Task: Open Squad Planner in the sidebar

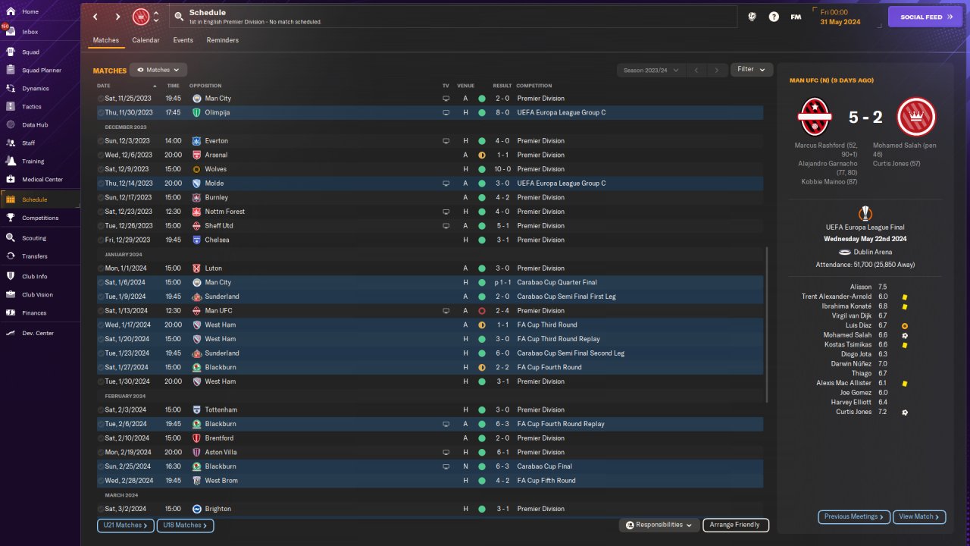Action: pos(39,70)
